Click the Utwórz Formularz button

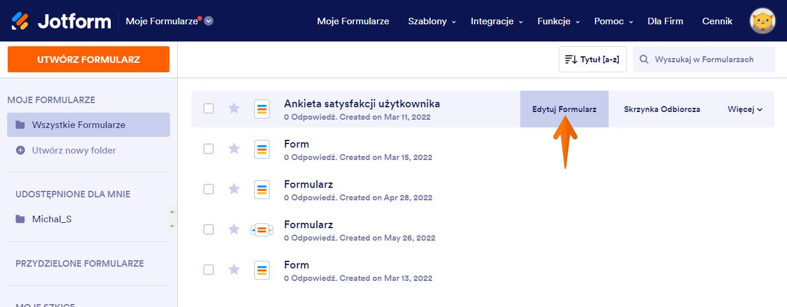(x=88, y=59)
